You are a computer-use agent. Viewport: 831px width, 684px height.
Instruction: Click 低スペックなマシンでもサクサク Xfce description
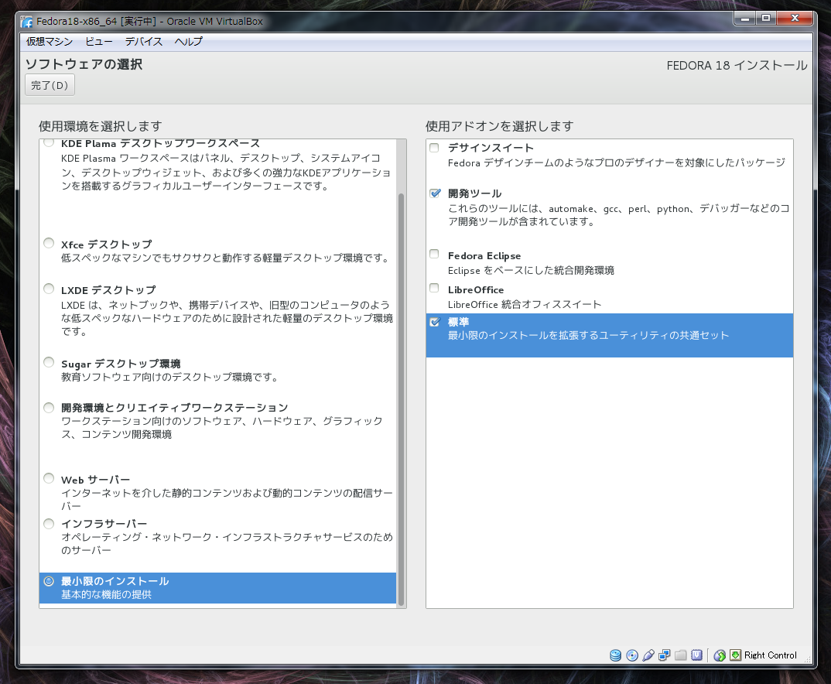pos(225,258)
